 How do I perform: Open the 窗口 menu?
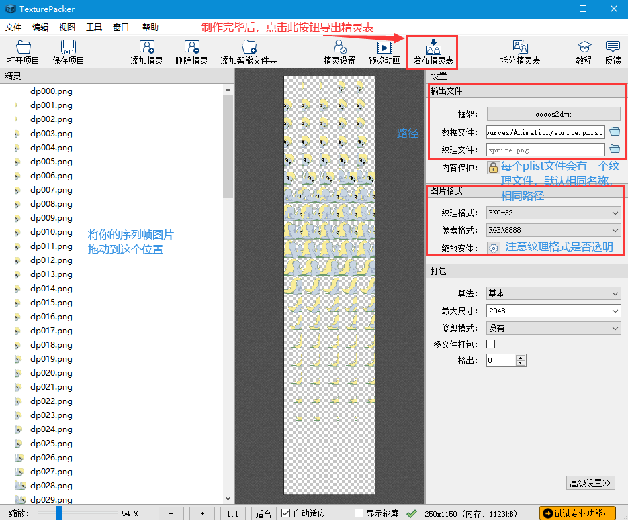click(x=120, y=28)
